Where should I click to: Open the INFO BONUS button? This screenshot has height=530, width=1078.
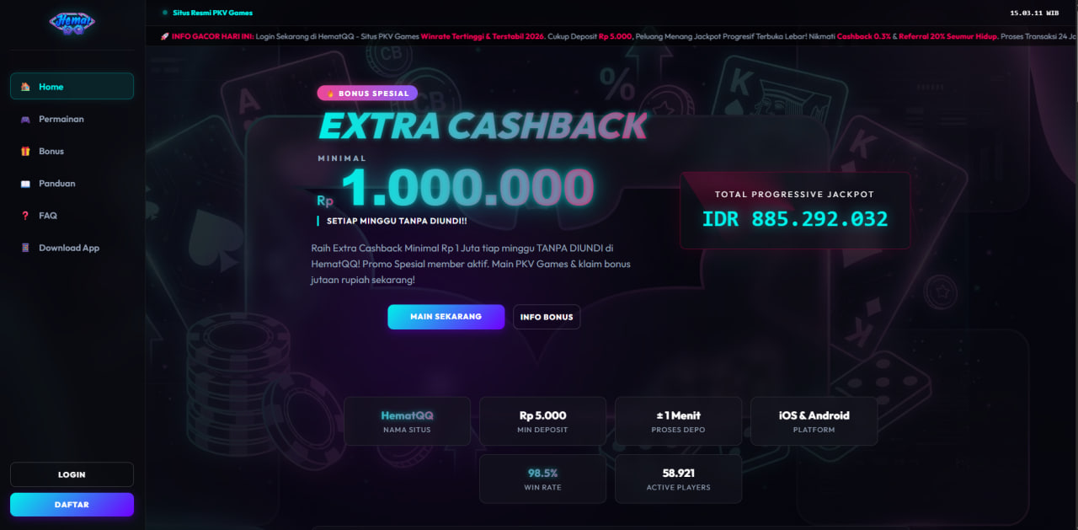point(547,317)
